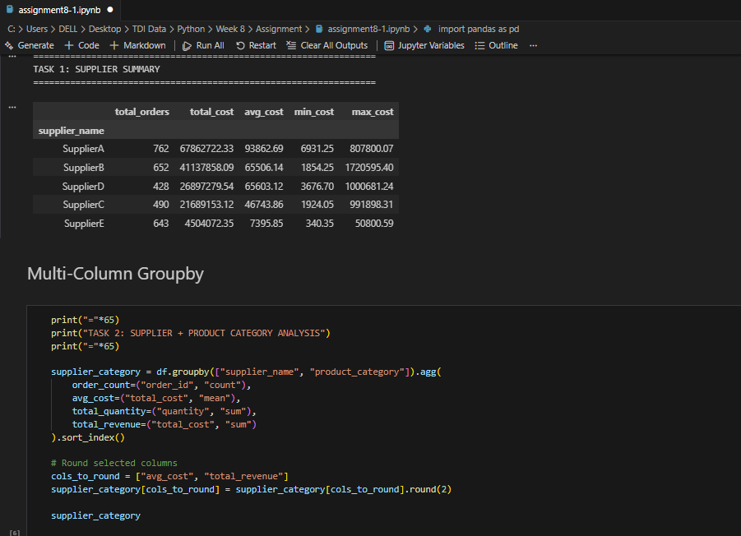
Task: Open the Week 8 breadcrumb segment
Action: 230,30
